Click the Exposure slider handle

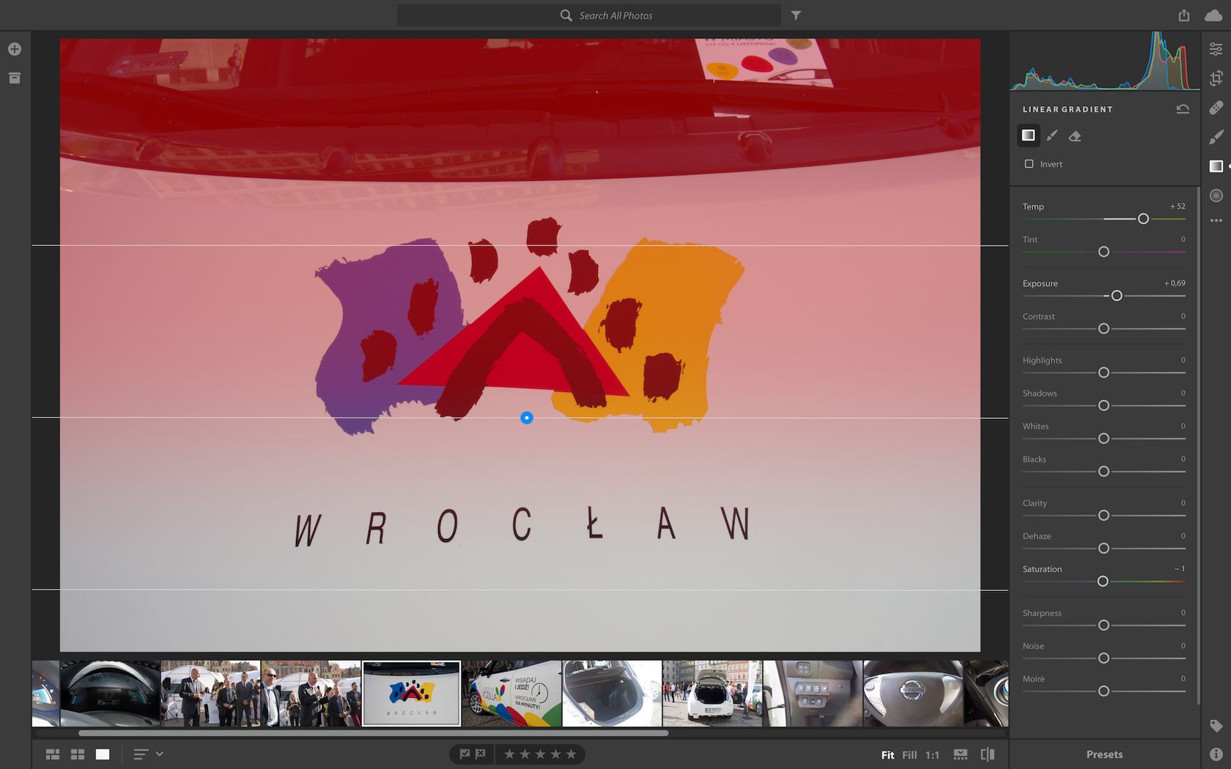[1117, 296]
